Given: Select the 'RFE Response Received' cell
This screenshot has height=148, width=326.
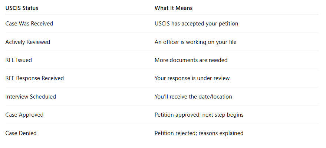Looking at the screenshot, I should pos(34,78).
